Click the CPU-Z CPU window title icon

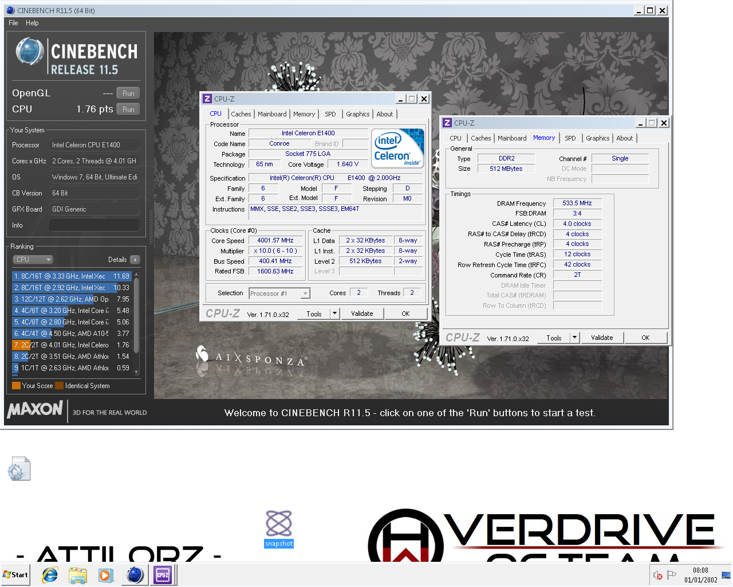[x=207, y=99]
